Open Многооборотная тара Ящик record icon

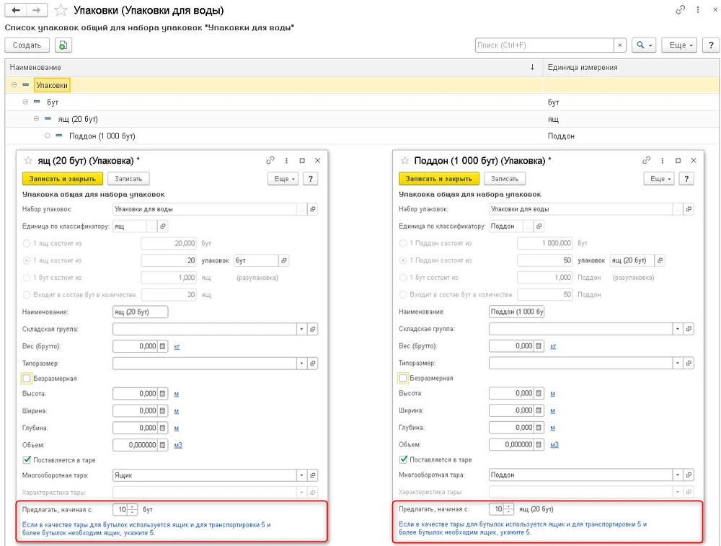tap(313, 475)
